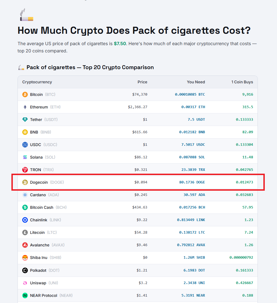Click the You Need column header
This screenshot has height=303, width=277.
[x=196, y=82]
